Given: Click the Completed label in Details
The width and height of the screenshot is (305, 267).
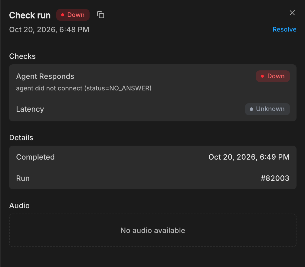Looking at the screenshot, I should tap(35, 157).
